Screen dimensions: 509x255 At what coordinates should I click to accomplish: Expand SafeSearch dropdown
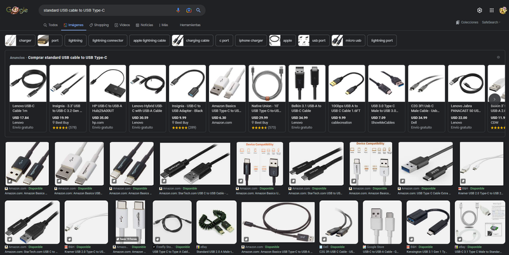pos(491,22)
